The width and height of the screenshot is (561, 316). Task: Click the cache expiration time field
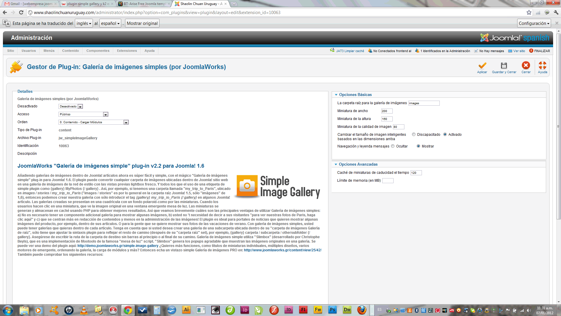[416, 173]
